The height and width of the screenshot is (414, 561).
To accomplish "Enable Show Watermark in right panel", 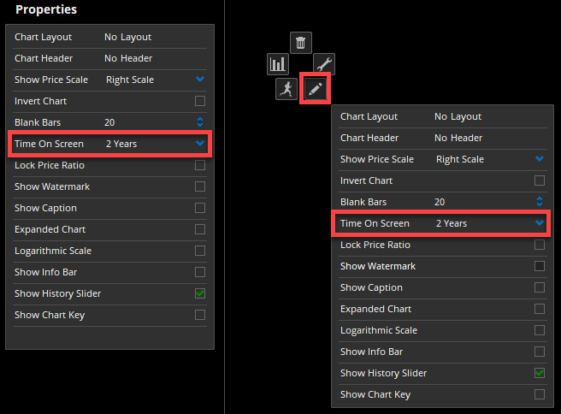I will point(540,266).
